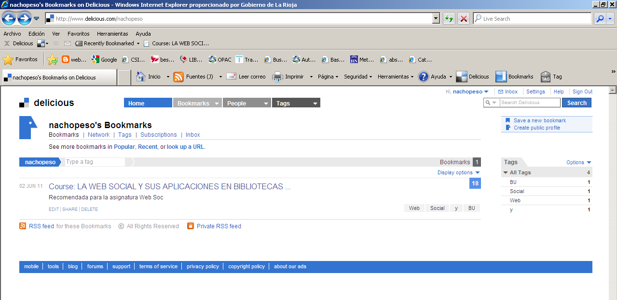Viewport: 617px width, 300px height.
Task: Click the Delicious button in command bar
Action: point(472,77)
